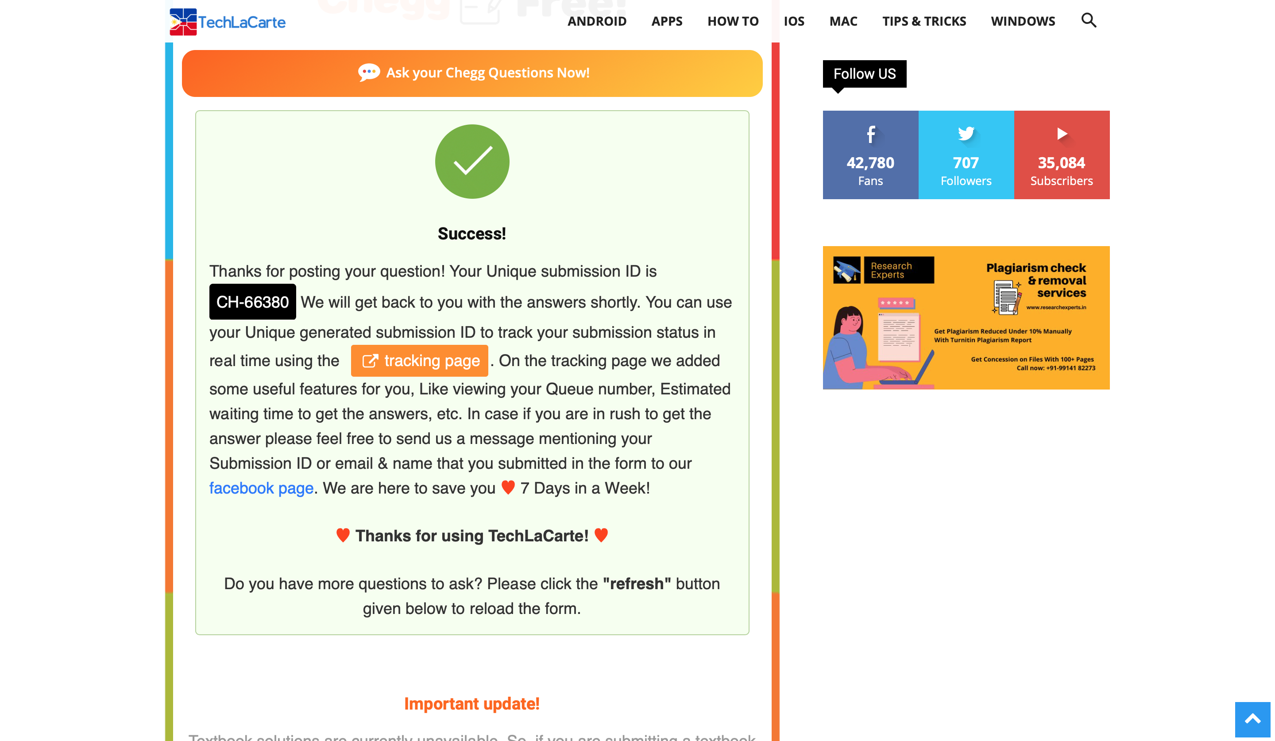Click the facebook page link

coord(261,488)
